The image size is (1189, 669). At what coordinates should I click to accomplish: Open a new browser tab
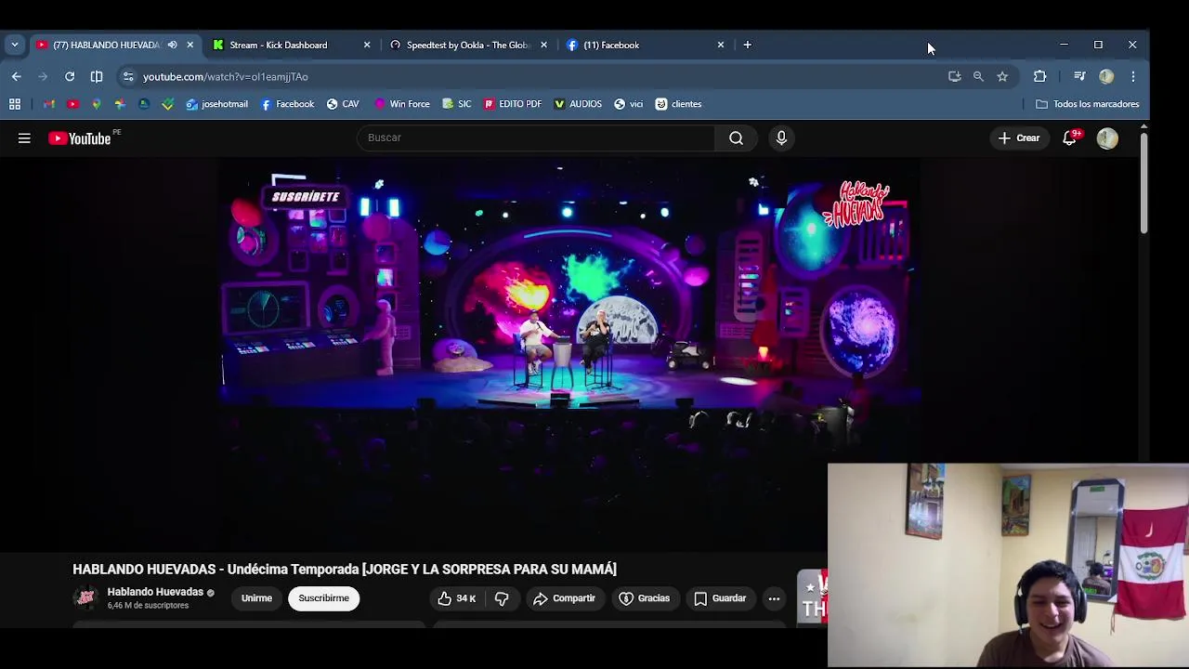point(747,45)
